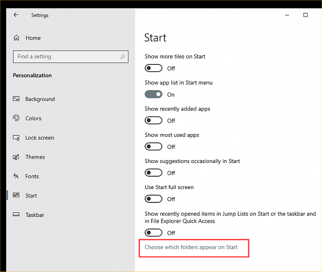
Task: Enable Show more tiles on Start
Action: 154,68
